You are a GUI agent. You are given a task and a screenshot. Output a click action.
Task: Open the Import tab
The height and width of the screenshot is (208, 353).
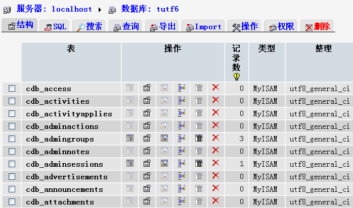(204, 27)
